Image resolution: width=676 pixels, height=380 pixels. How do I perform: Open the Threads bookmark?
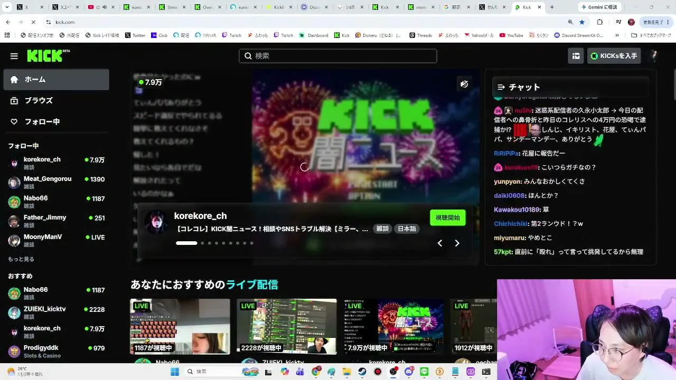(x=420, y=35)
